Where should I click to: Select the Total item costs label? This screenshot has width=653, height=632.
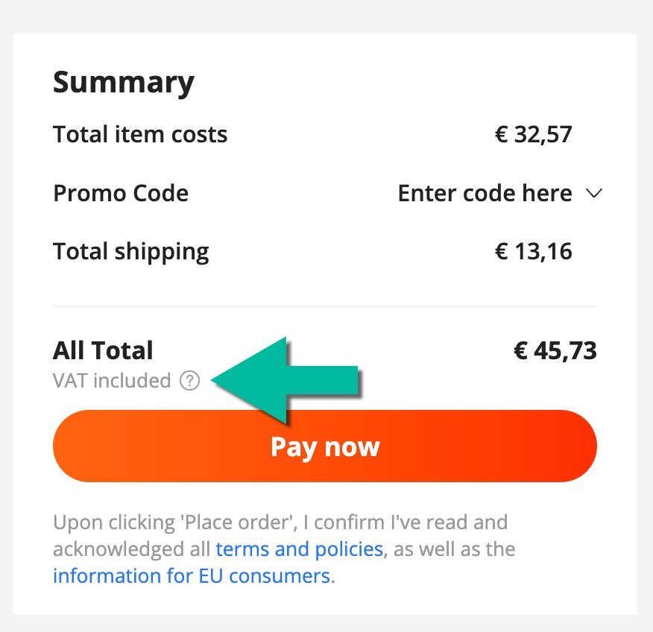click(140, 135)
